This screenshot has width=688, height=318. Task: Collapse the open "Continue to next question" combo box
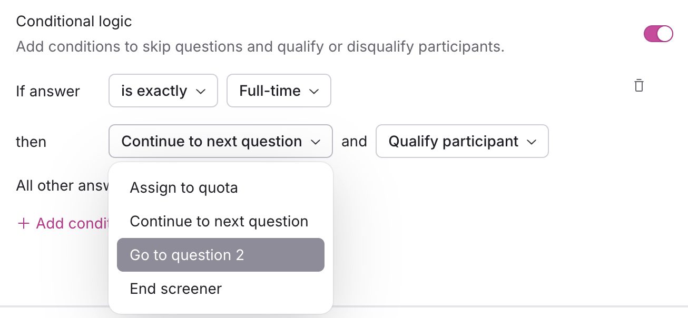point(220,141)
